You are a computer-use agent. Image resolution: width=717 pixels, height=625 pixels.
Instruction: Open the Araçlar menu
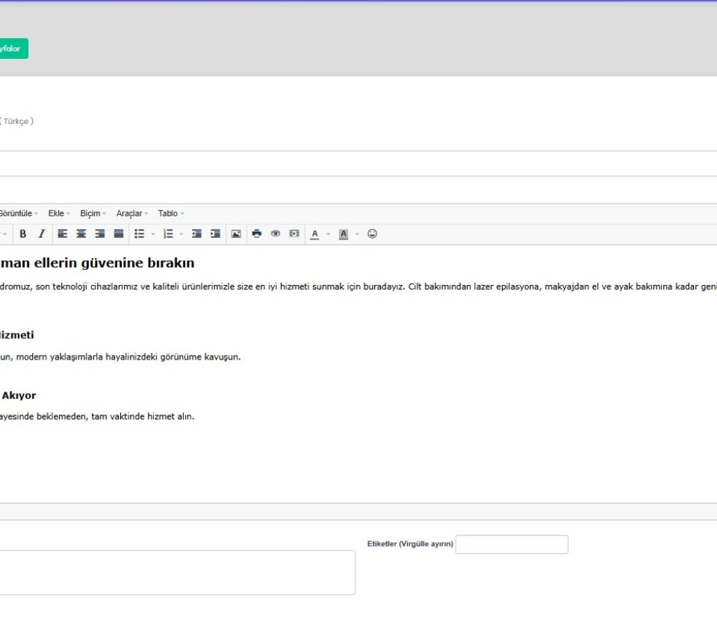point(131,213)
